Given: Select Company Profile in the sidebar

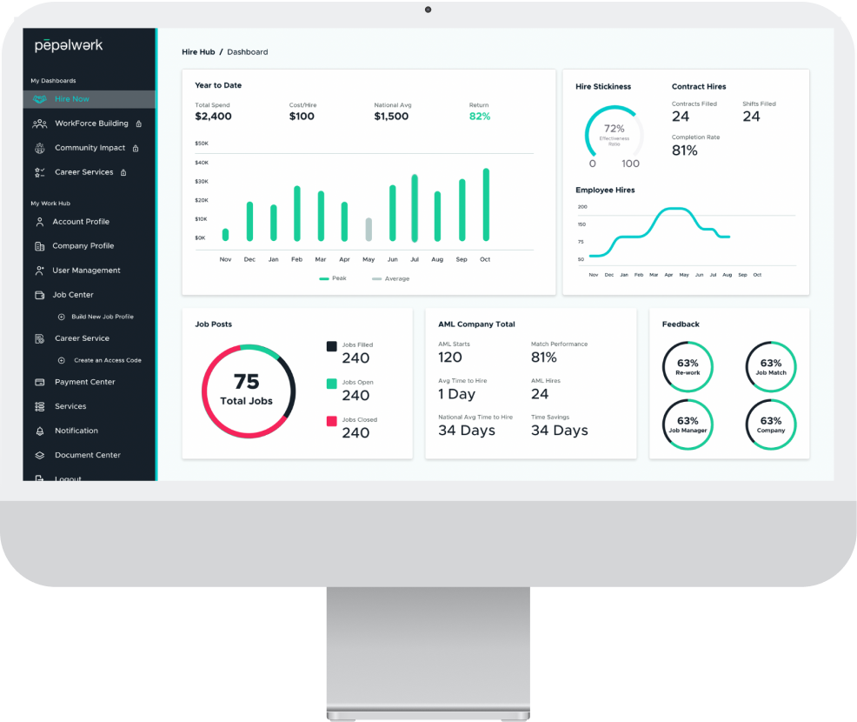Looking at the screenshot, I should 83,246.
